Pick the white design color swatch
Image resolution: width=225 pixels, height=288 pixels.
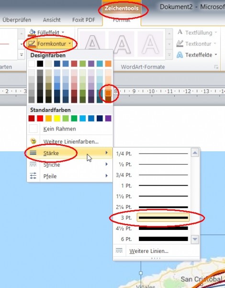pyautogui.click(x=32, y=63)
